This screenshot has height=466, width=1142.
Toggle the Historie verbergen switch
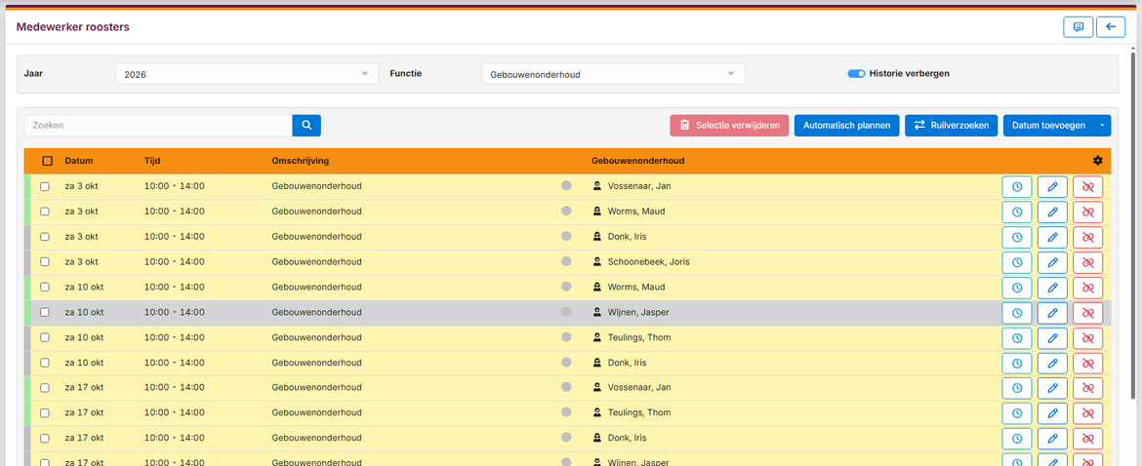(x=856, y=73)
